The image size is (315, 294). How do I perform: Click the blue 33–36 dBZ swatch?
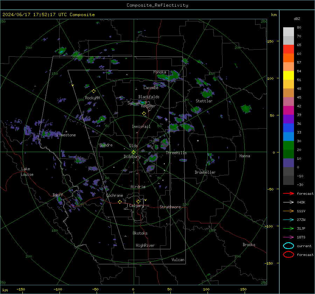[288, 128]
